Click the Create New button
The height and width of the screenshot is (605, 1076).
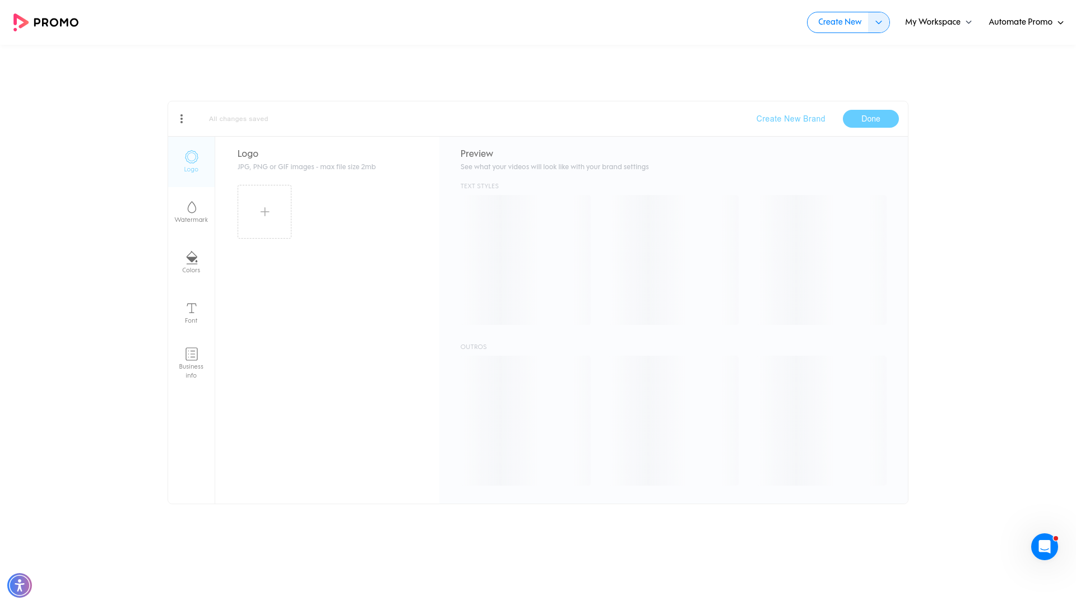pyautogui.click(x=839, y=22)
